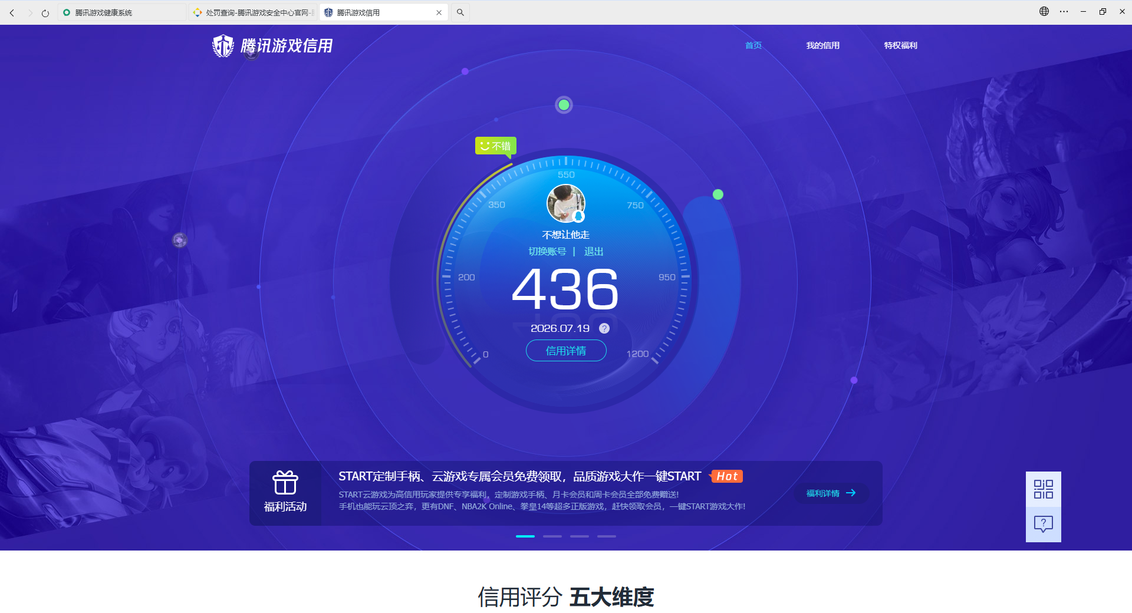
Task: Click the 腾讯游戏信用 logo title text
Action: coord(287,45)
